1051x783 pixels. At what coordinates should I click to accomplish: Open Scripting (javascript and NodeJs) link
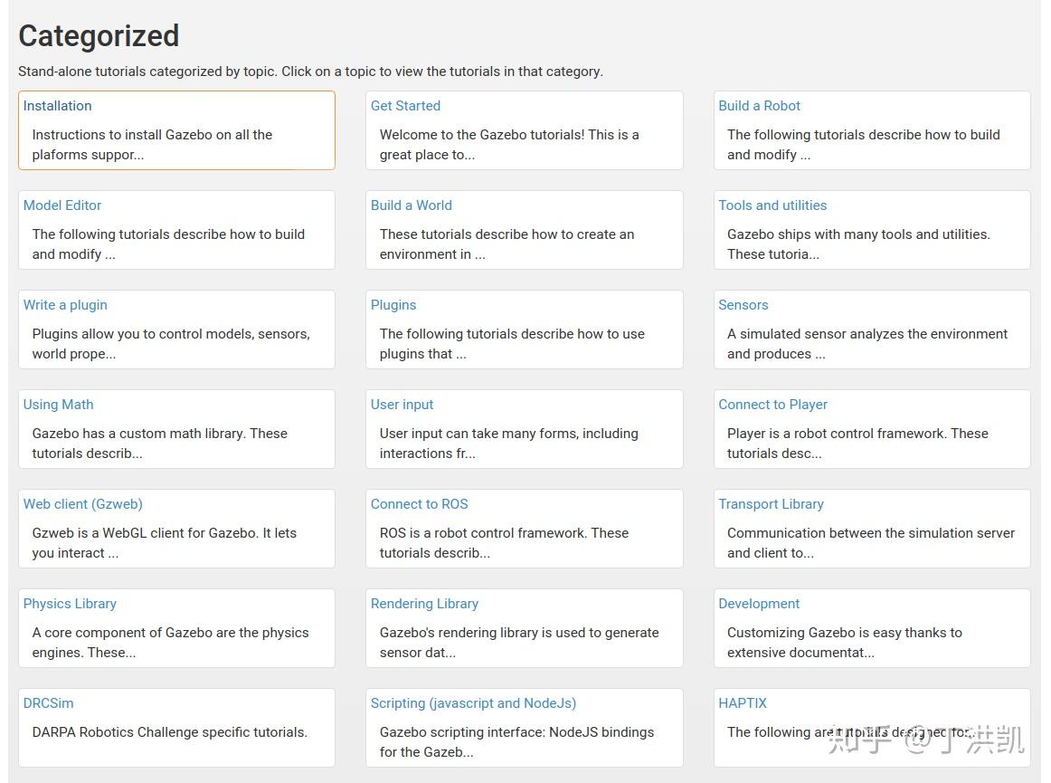[x=473, y=703]
